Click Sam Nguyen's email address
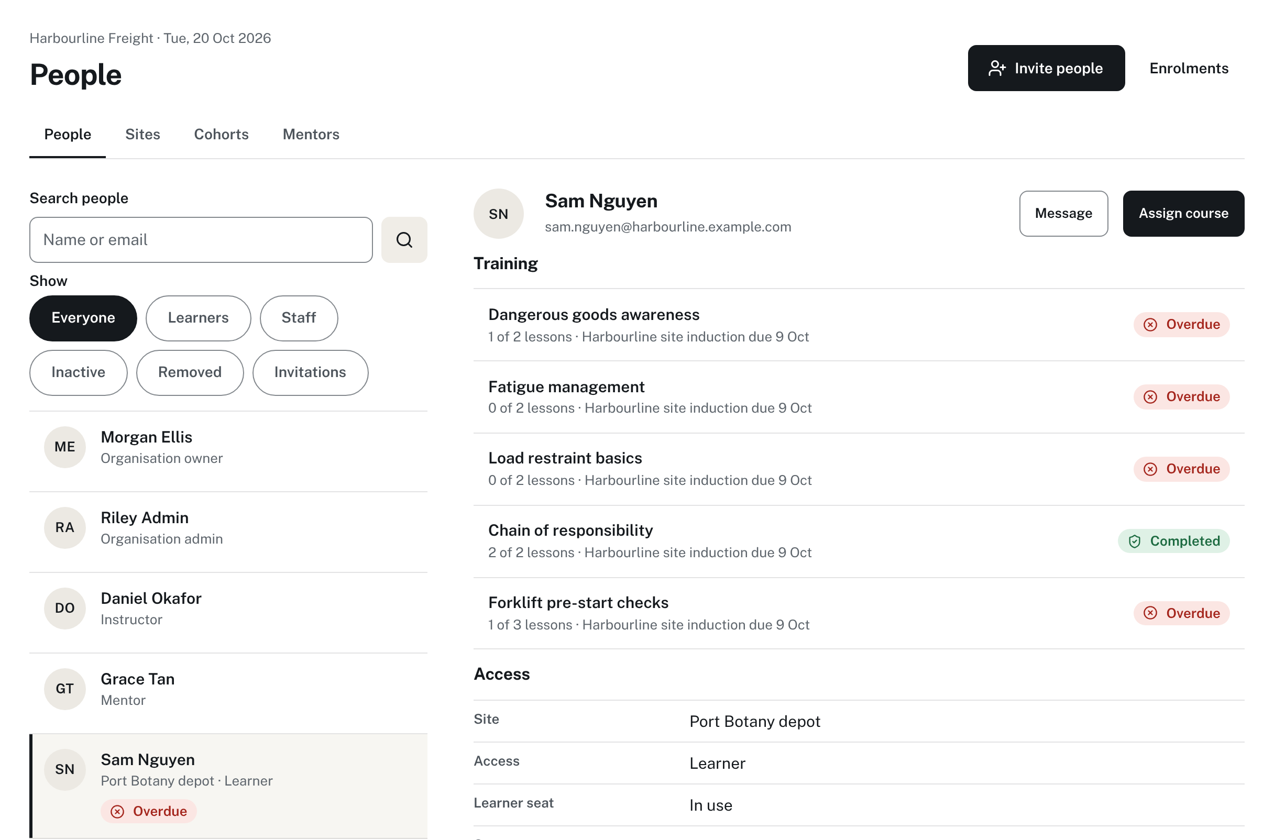 coord(667,227)
